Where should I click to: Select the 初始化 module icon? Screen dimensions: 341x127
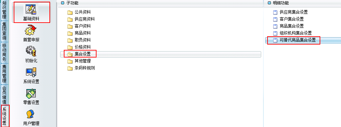tap(31, 52)
